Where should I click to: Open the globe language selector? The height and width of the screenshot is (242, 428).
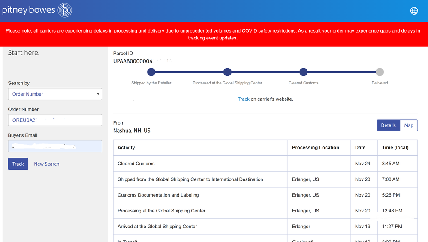pos(414,11)
